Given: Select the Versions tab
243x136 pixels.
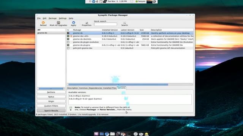Looking at the screenshot, I should pos(121,88).
